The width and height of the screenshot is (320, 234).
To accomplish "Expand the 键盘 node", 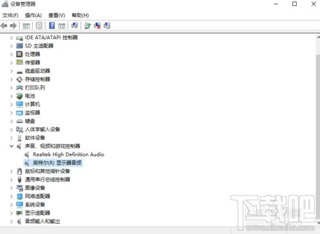I will pos(12,121).
